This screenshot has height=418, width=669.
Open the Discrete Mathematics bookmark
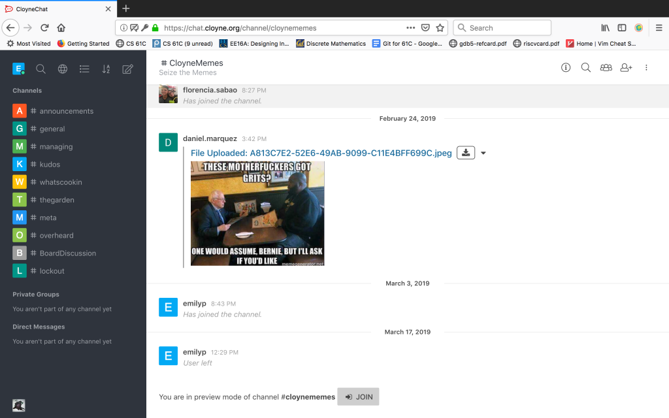[331, 44]
